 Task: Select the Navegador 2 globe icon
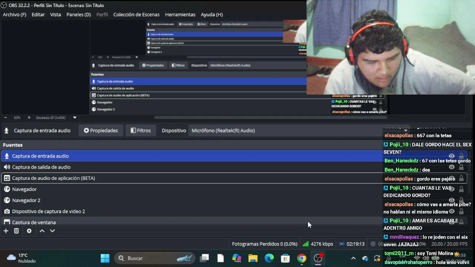[7, 200]
